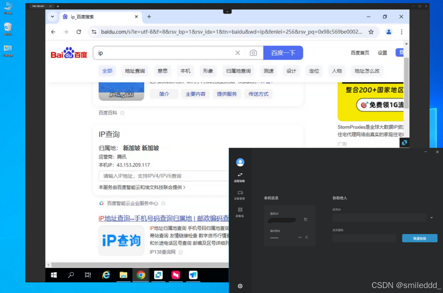Open File Explorer from remote taskbar
This screenshot has height=293, width=443.
(123, 275)
